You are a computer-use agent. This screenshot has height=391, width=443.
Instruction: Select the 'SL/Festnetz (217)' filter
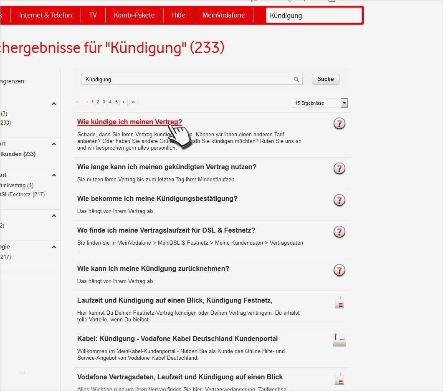(22, 194)
